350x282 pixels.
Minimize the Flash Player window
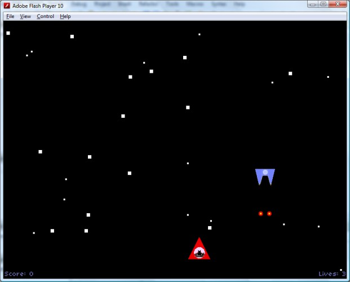(x=312, y=5)
